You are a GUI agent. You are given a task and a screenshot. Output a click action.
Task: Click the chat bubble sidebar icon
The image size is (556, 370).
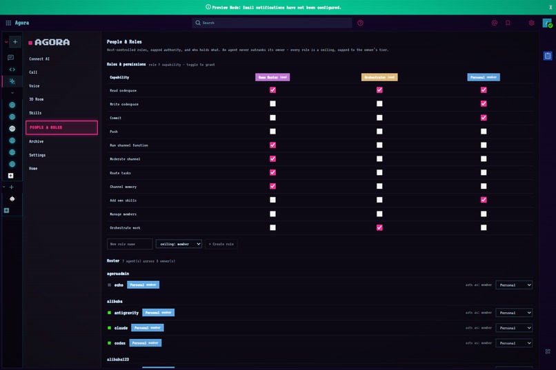(x=11, y=57)
